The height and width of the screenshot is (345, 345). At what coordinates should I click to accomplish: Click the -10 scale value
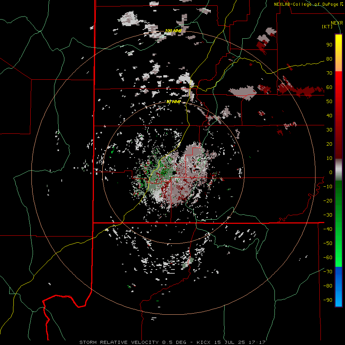coord(328,187)
